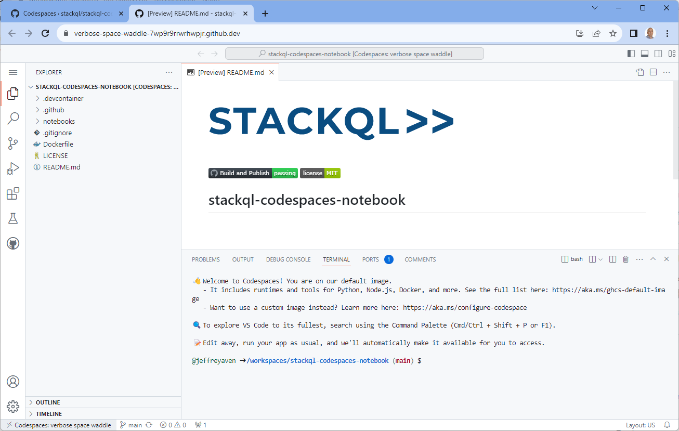Select the DEBUG CONSOLE tab
The height and width of the screenshot is (431, 679).
pyautogui.click(x=288, y=259)
